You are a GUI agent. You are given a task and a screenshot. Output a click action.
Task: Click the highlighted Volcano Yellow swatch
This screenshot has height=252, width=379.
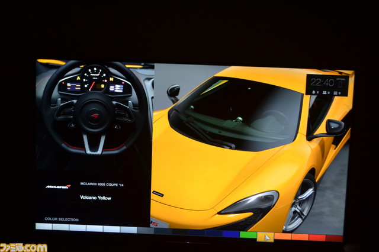click(x=265, y=237)
